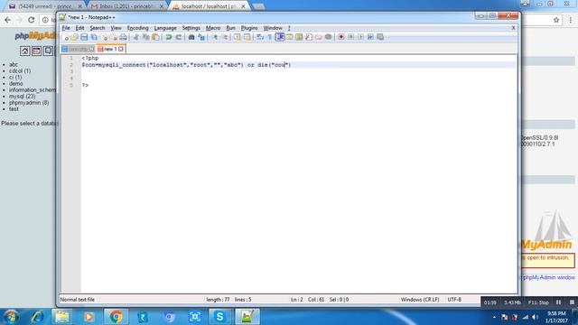Open the user defined language icon

(x=289, y=37)
